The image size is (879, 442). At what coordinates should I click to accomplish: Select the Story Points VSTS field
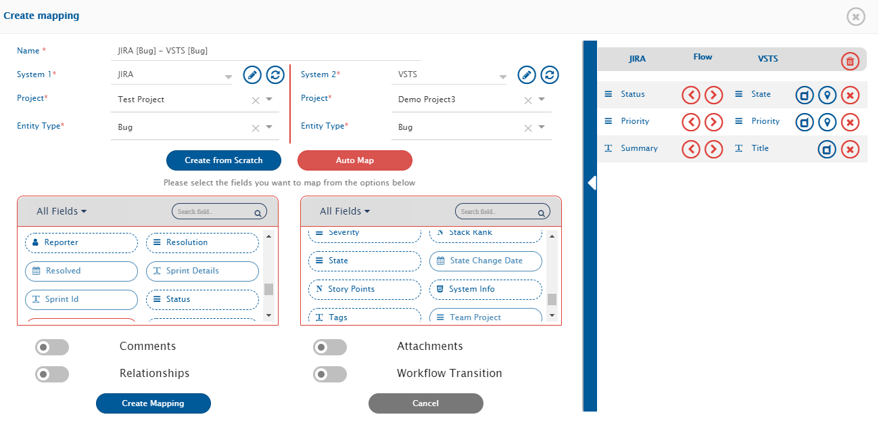(x=364, y=289)
